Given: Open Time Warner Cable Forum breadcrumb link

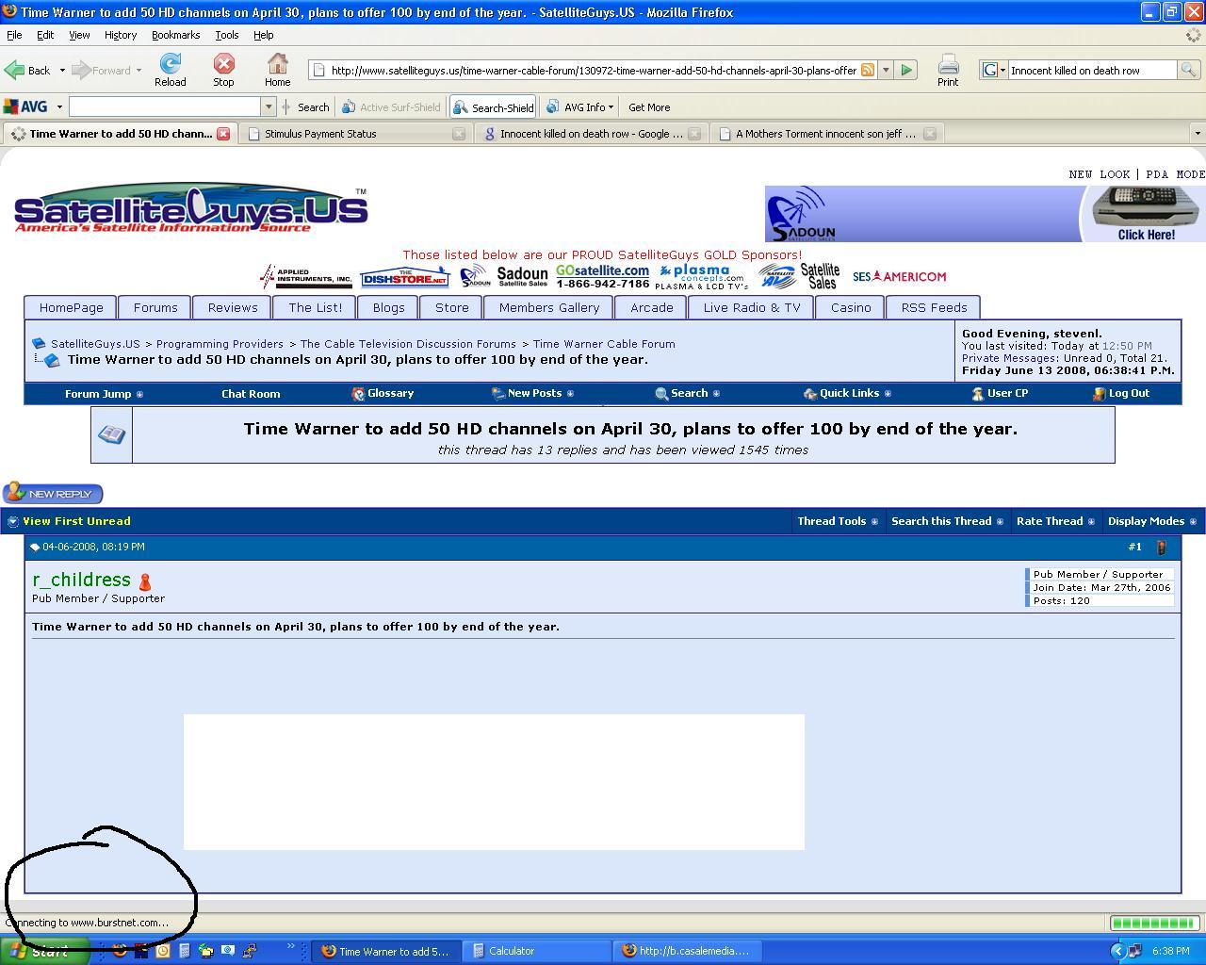Looking at the screenshot, I should click(x=604, y=344).
